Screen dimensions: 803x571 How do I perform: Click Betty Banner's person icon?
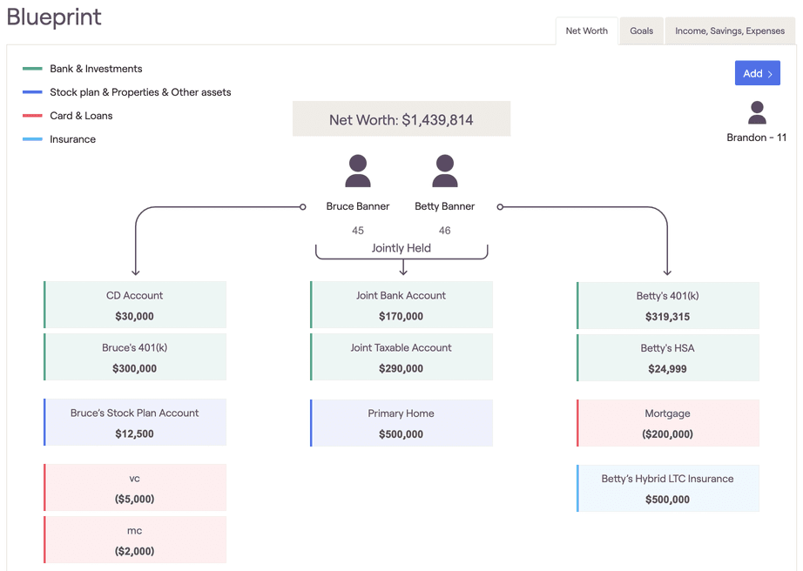[444, 172]
